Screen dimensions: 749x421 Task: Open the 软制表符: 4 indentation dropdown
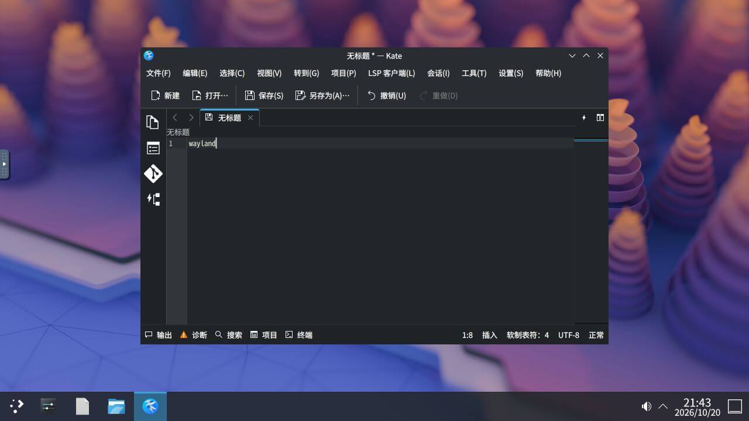pos(528,335)
